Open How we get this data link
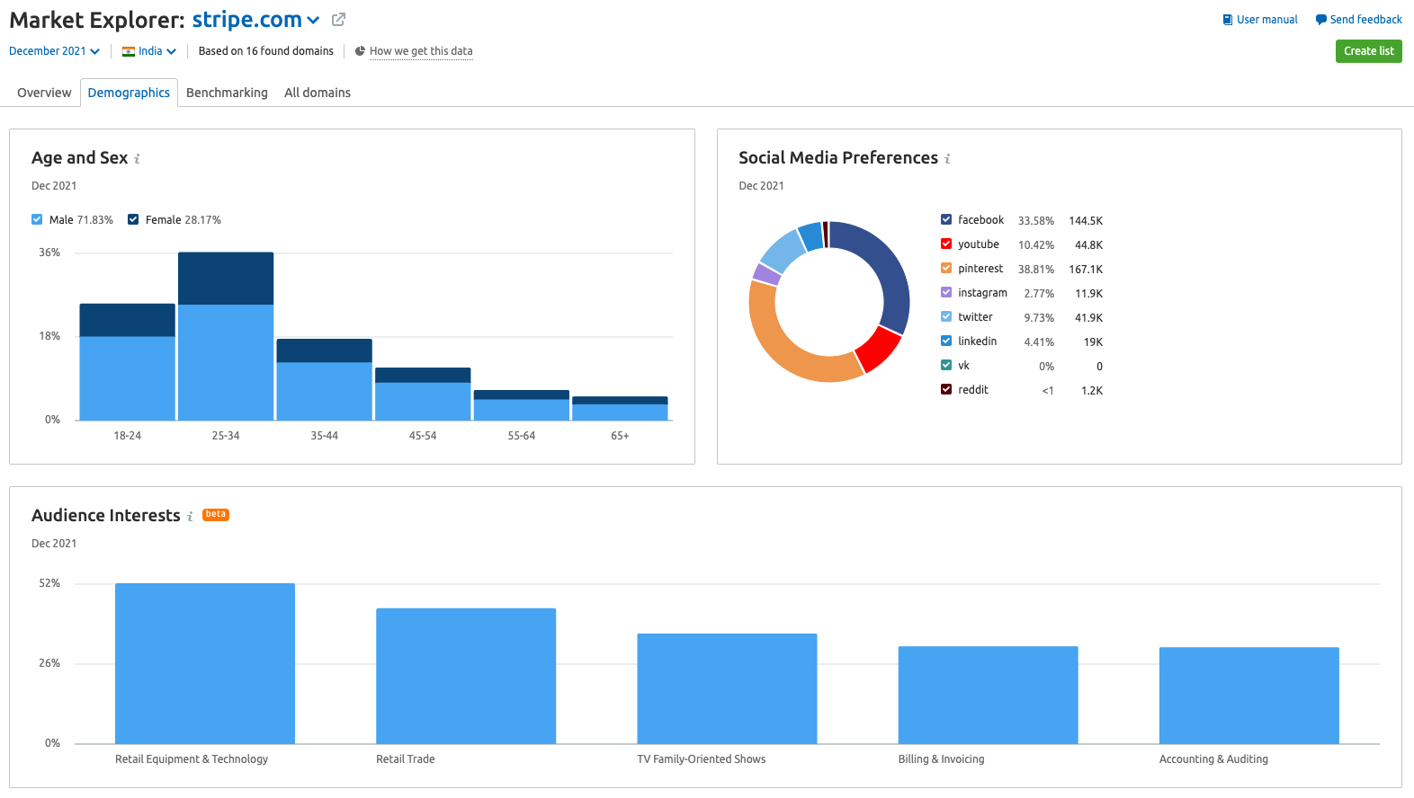The image size is (1414, 798). [x=421, y=51]
